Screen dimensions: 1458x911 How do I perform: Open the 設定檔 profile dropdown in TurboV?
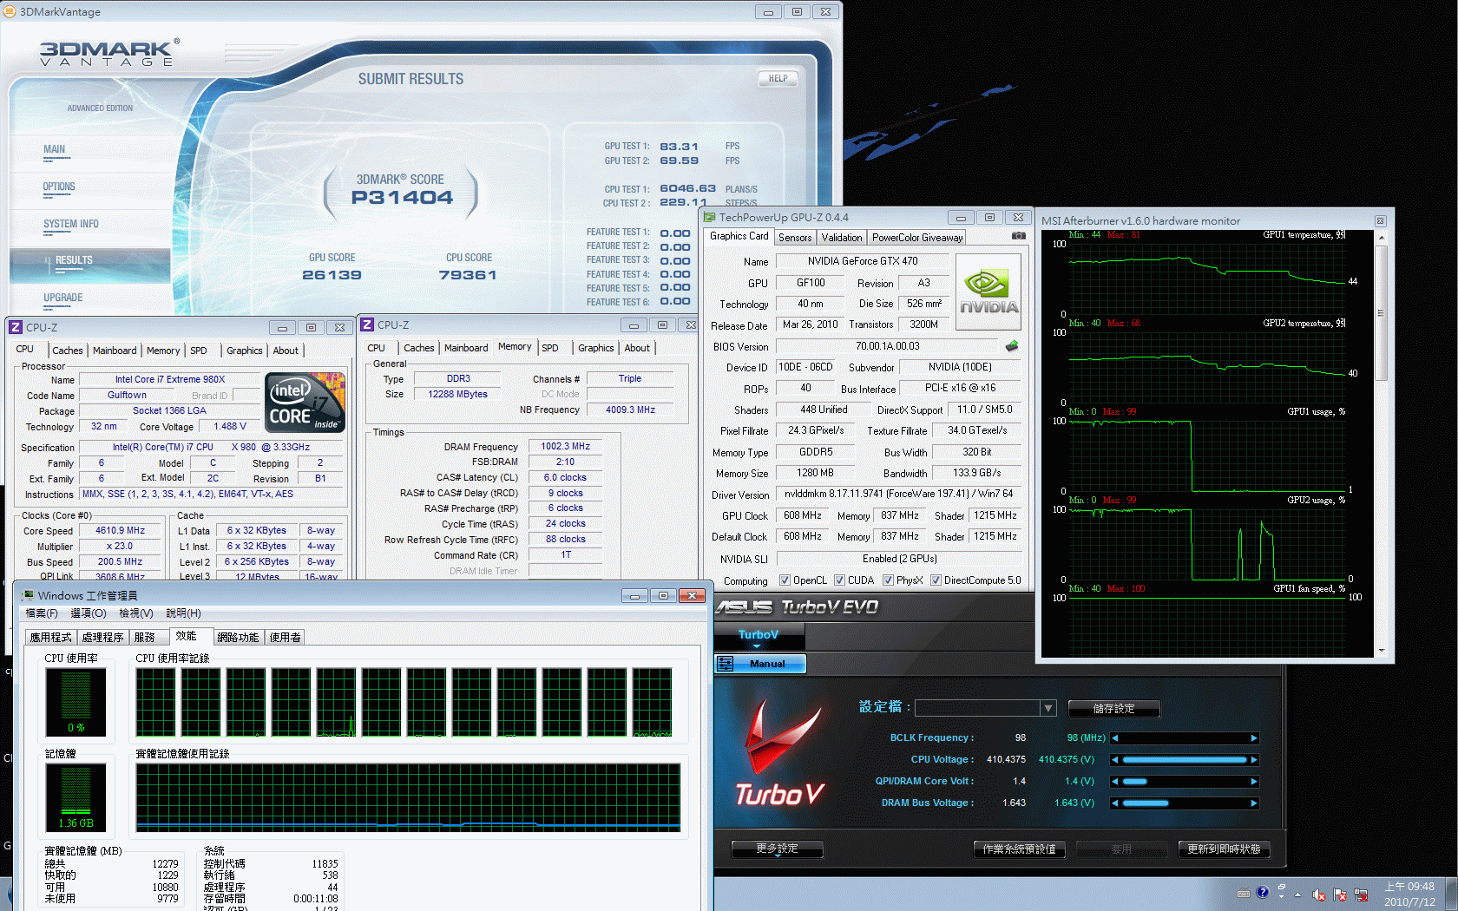[1048, 708]
